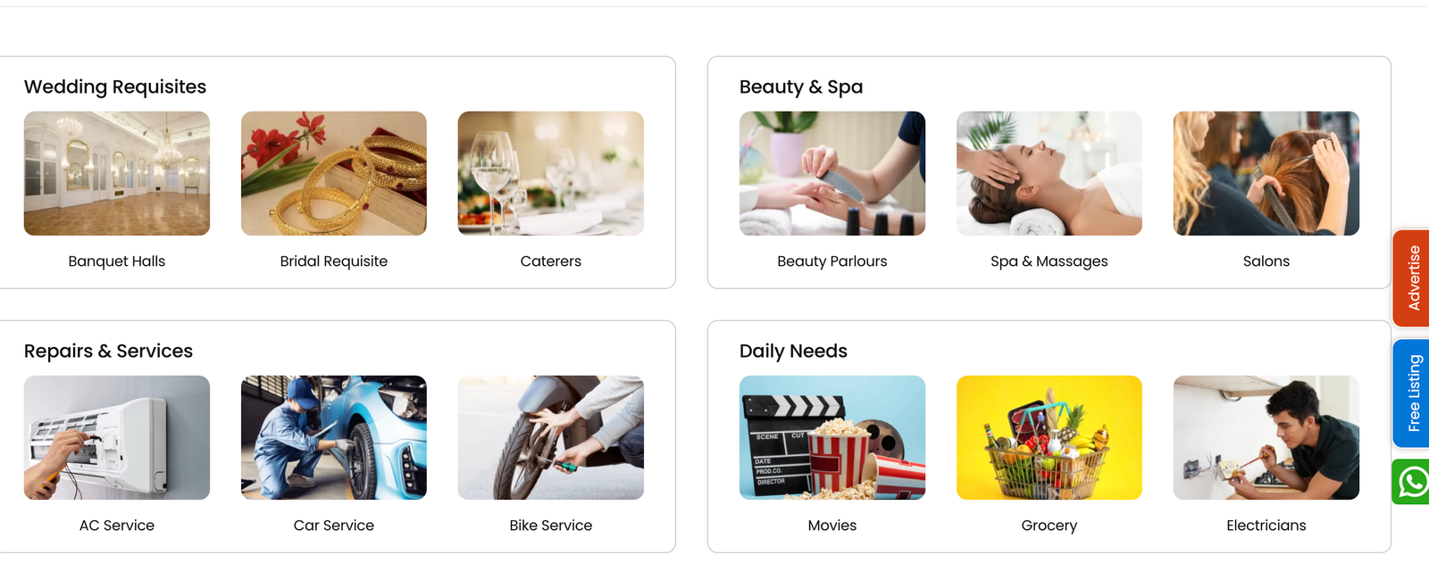Open the AC Service image

click(x=117, y=437)
